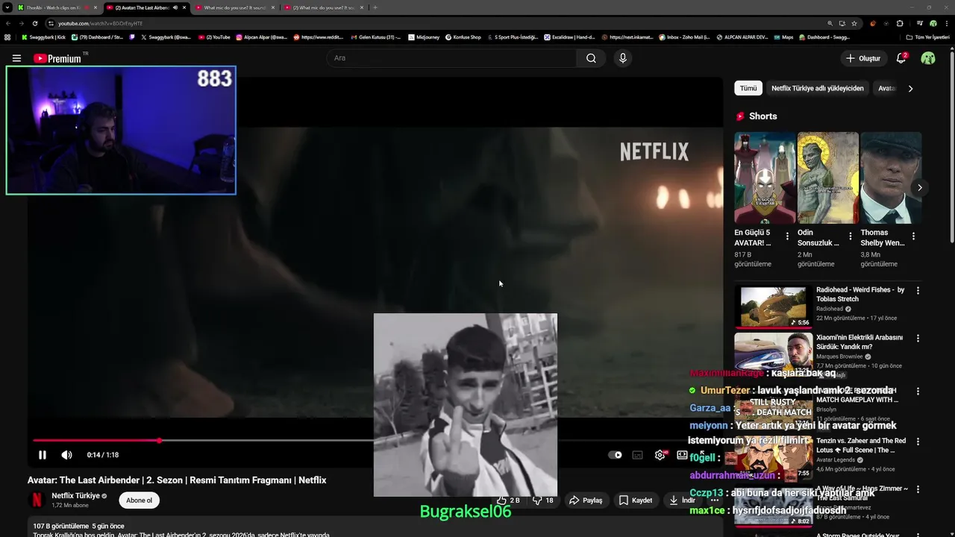Show the next Shorts with the arrow
The width and height of the screenshot is (955, 537).
(x=920, y=188)
